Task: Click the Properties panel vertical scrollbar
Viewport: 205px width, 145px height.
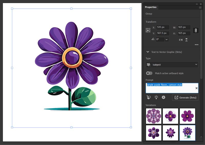Action: point(201,44)
